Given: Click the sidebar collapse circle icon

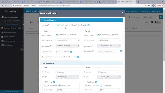Looking at the screenshot, I should (x=22, y=49).
